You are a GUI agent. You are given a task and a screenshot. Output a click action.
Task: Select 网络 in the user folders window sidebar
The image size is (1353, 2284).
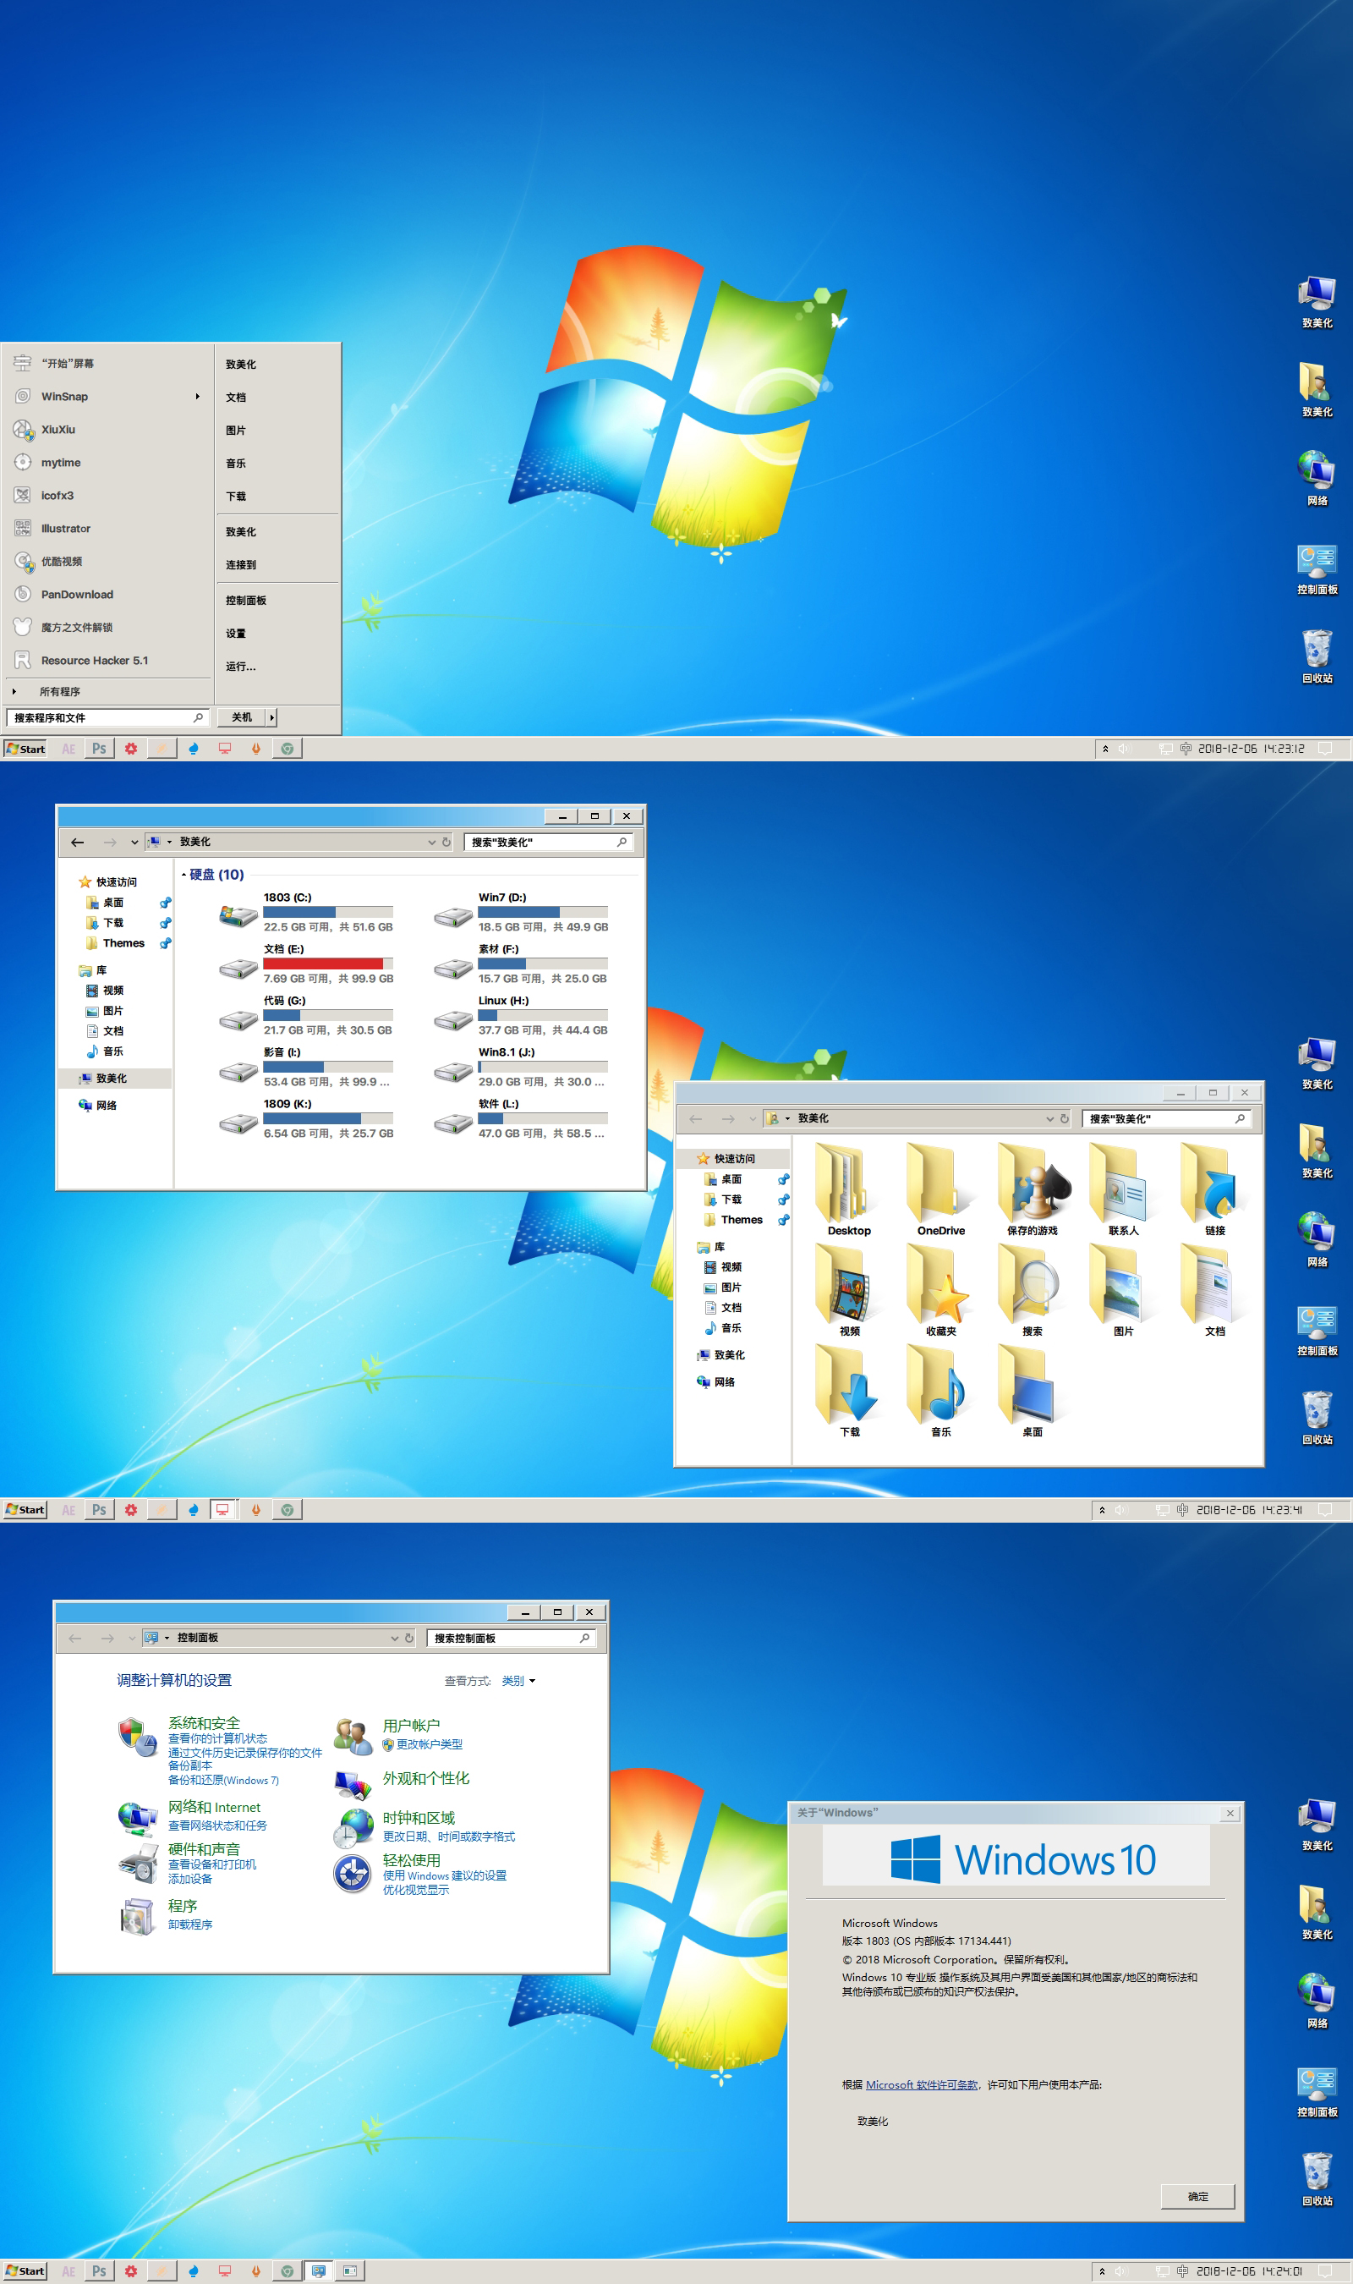pos(725,1381)
